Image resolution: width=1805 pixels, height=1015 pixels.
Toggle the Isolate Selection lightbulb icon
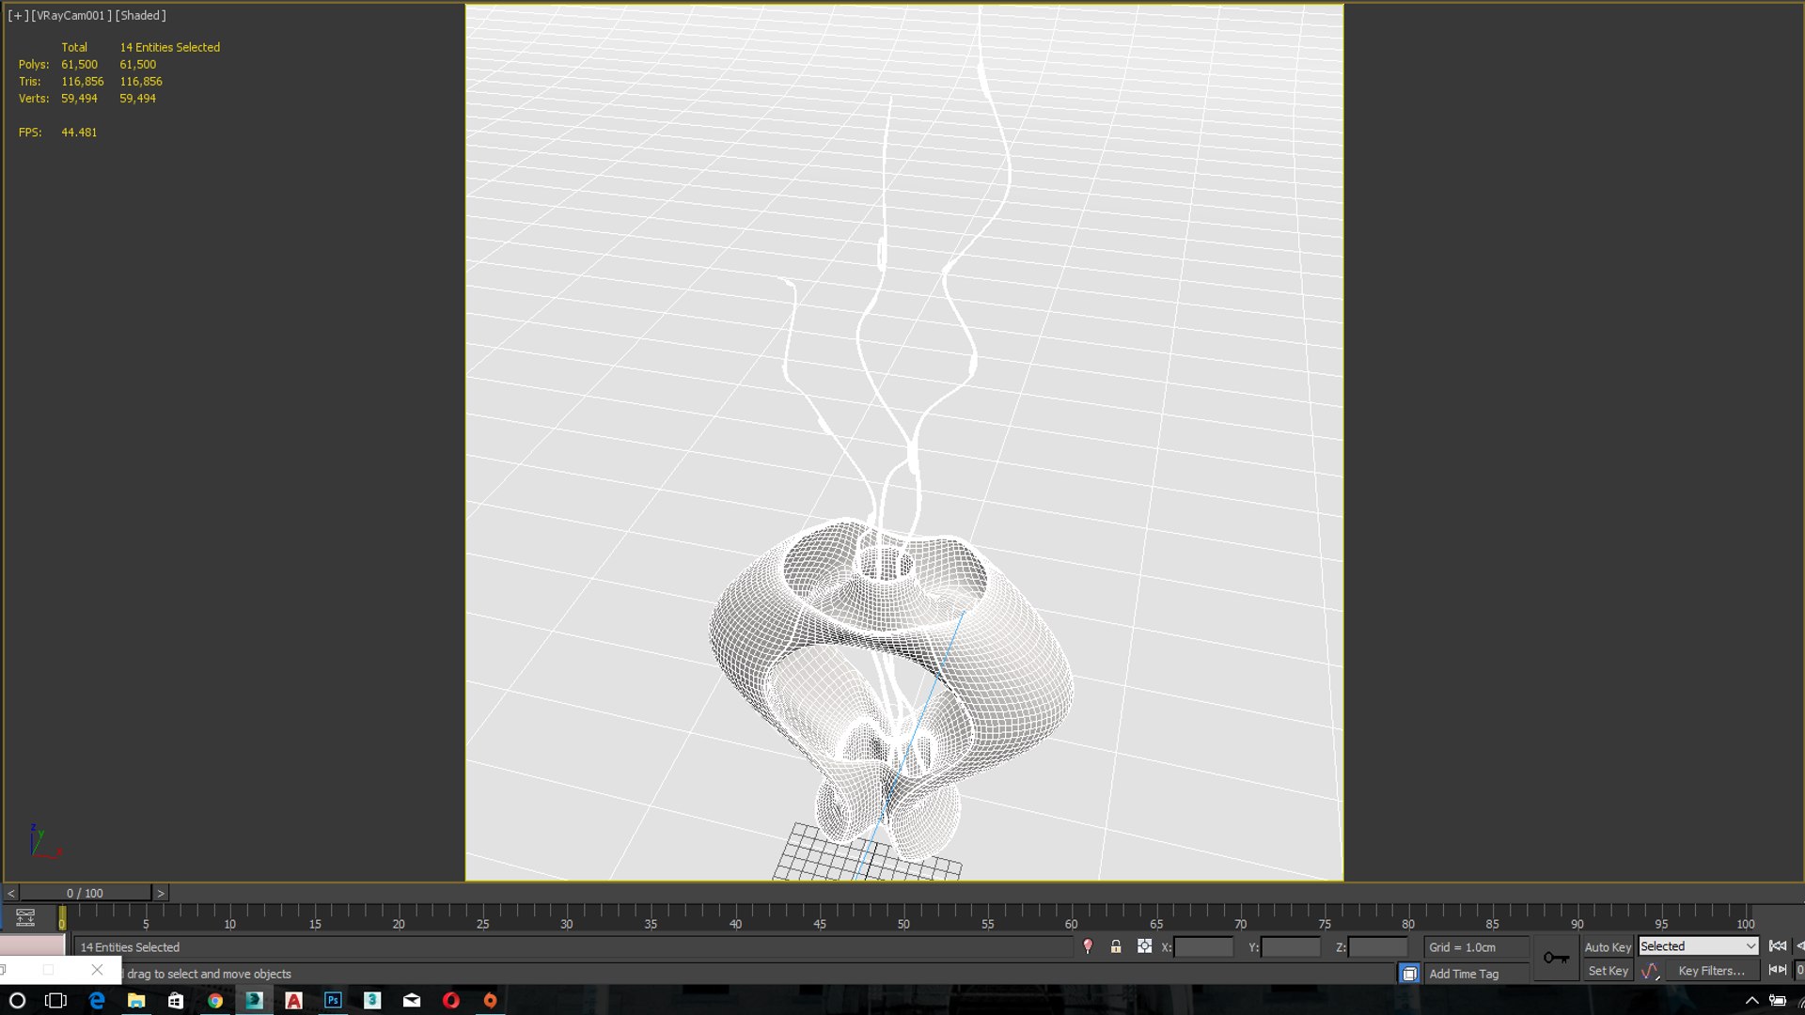tap(1088, 946)
